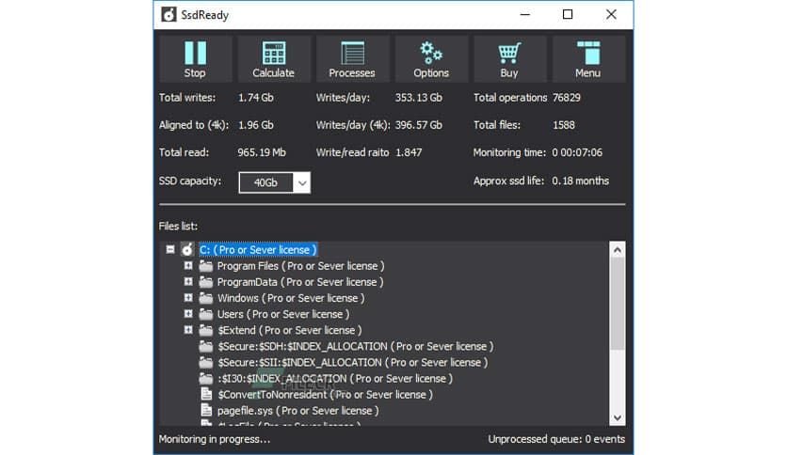Viewport: 787px width, 455px height.
Task: Click the Program Files folder icon
Action: pos(206,266)
